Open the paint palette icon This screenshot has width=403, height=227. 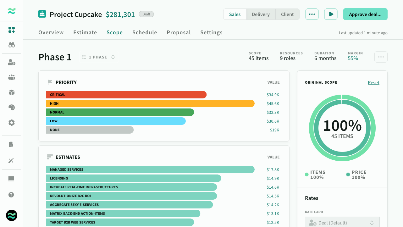[12, 108]
